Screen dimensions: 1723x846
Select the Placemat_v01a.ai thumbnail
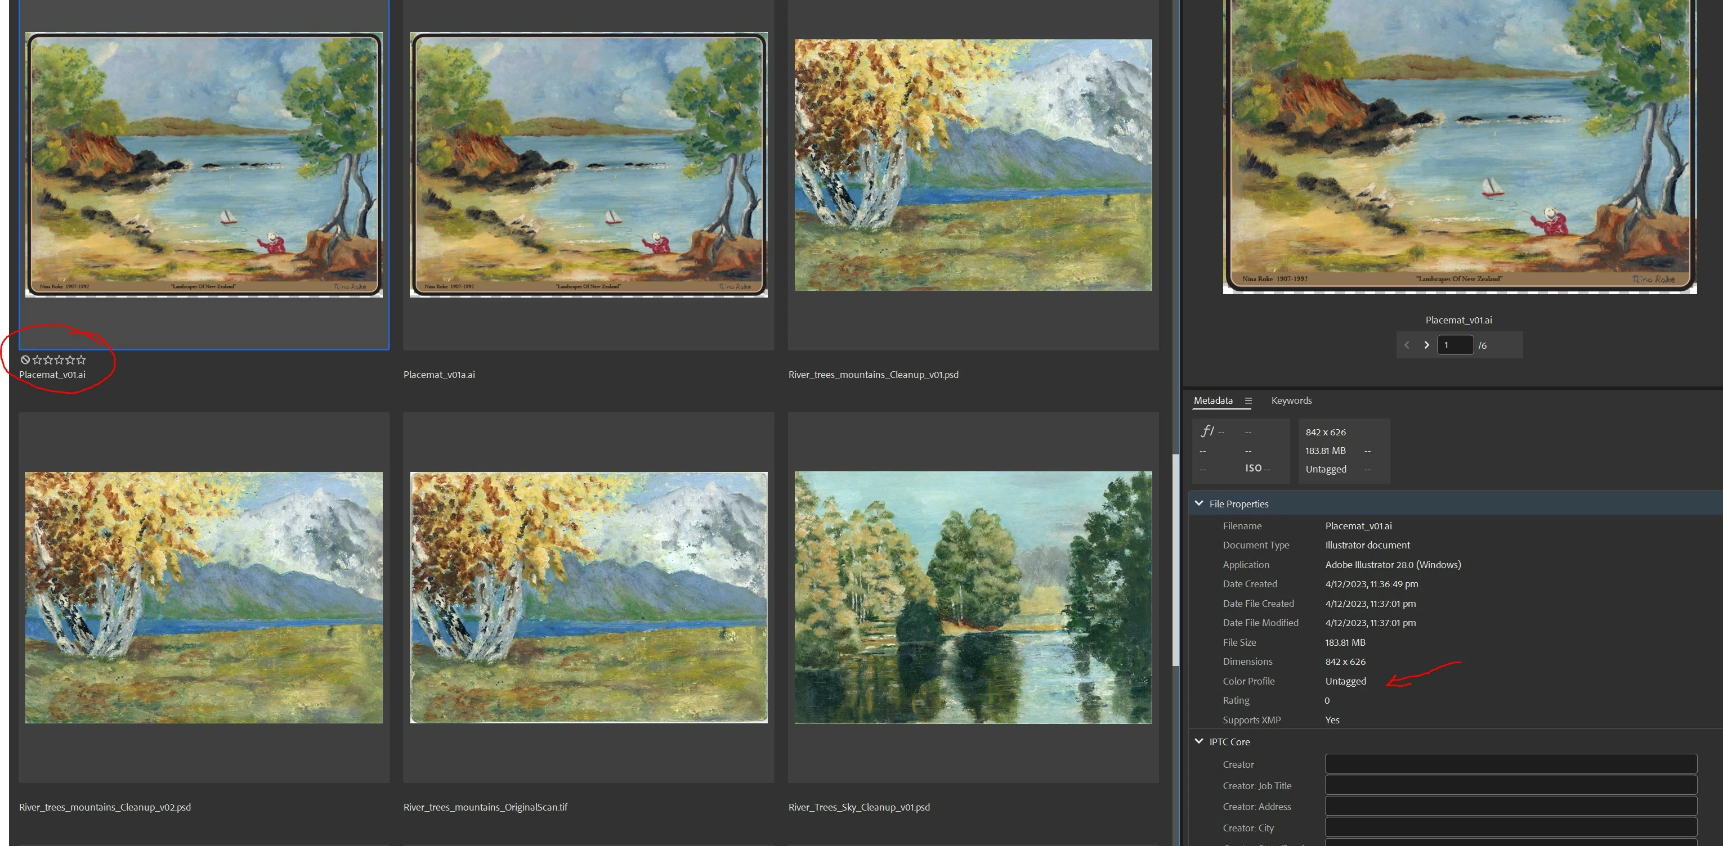click(588, 165)
